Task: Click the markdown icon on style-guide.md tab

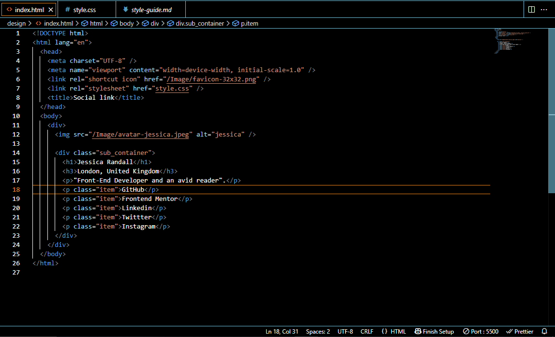Action: pyautogui.click(x=125, y=10)
